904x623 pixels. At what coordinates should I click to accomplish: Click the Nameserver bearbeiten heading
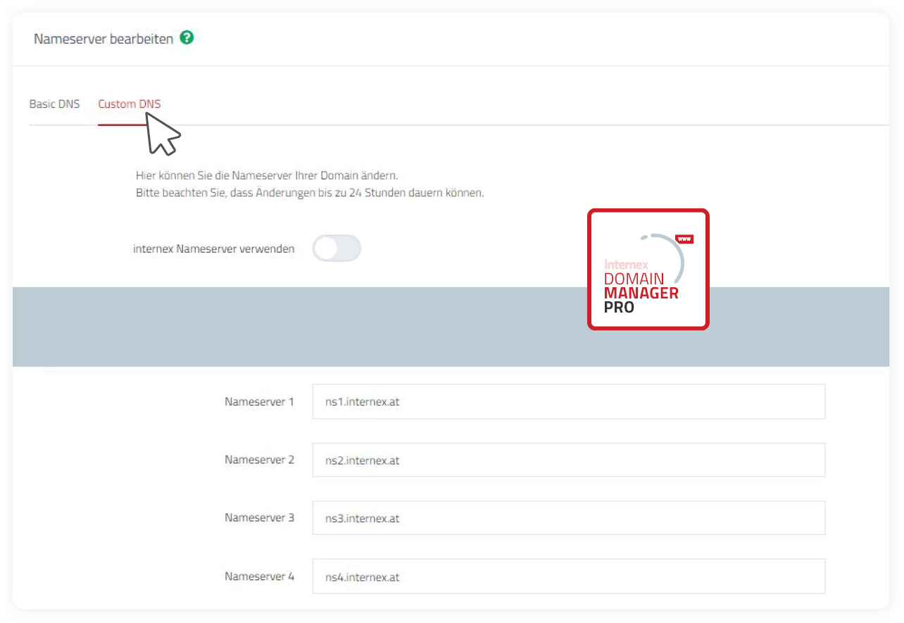(103, 39)
